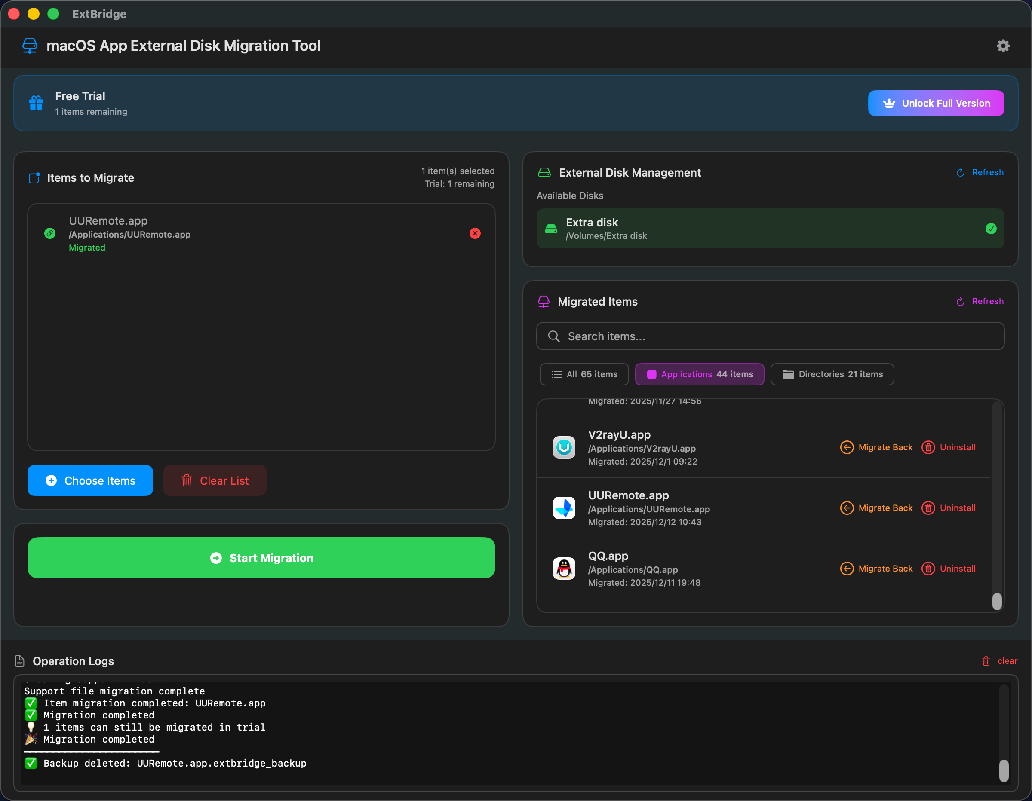
Task: Clear the Operation Logs via the trash icon
Action: click(987, 661)
